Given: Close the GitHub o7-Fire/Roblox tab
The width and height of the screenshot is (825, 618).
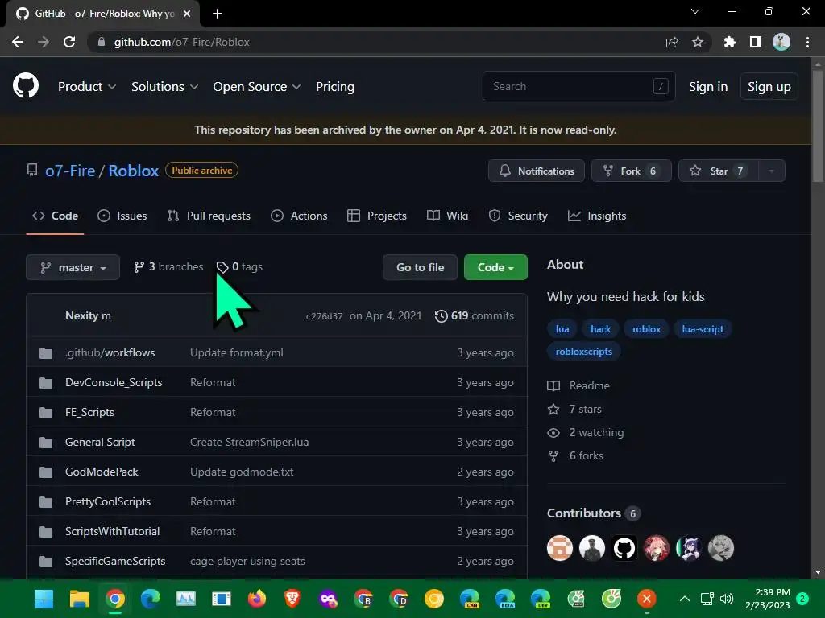Looking at the screenshot, I should click(187, 14).
